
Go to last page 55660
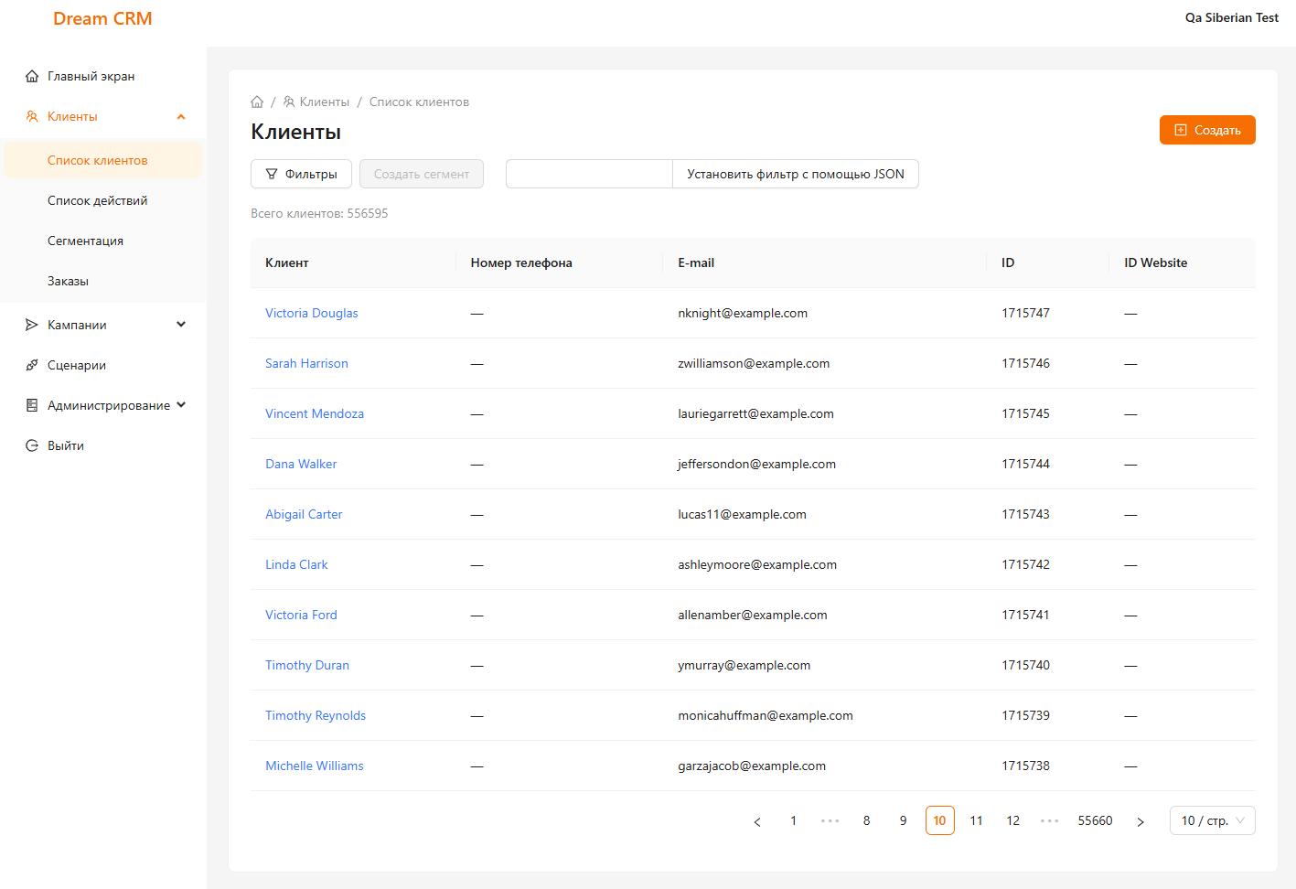[1096, 820]
